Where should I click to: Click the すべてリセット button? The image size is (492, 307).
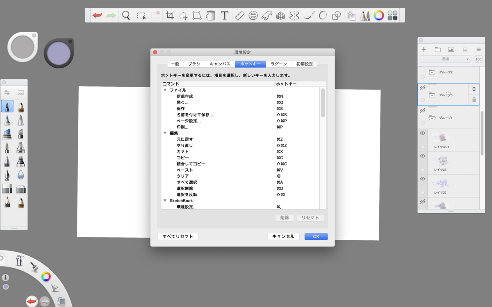click(178, 237)
